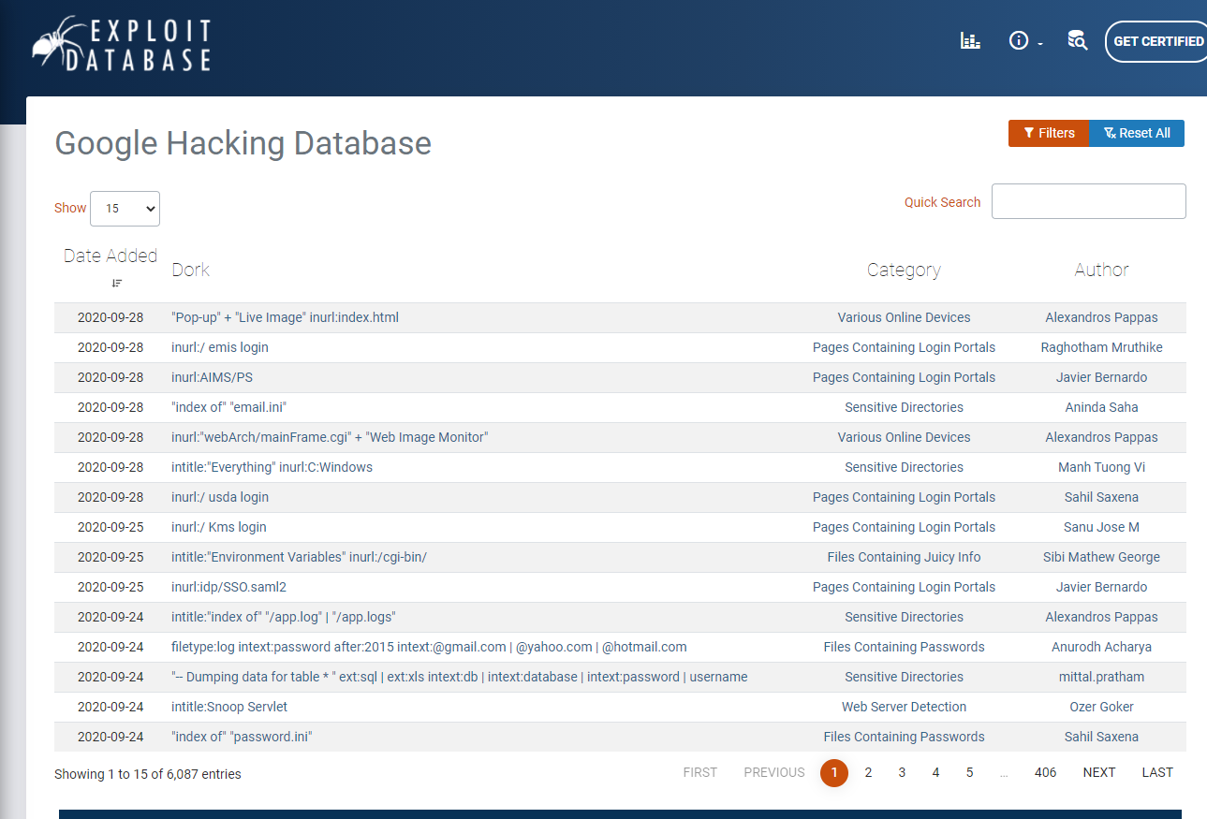Click the Date Added sort icon
Screen dimensions: 1207x819
tap(116, 283)
